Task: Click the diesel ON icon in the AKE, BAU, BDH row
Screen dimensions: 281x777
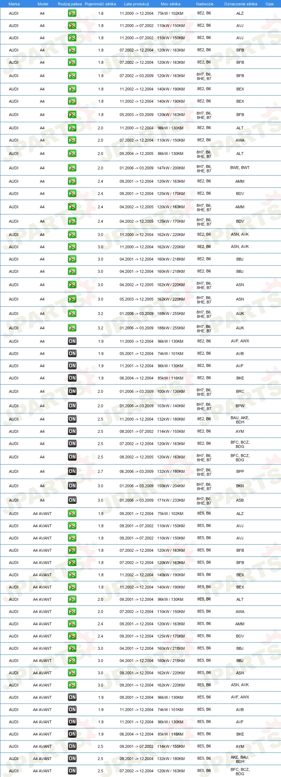Action: [72, 759]
